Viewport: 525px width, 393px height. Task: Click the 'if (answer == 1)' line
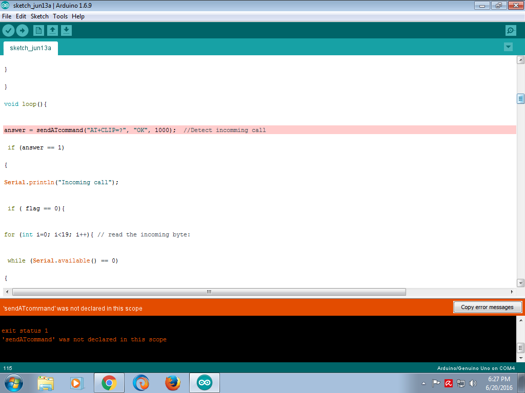[36, 147]
